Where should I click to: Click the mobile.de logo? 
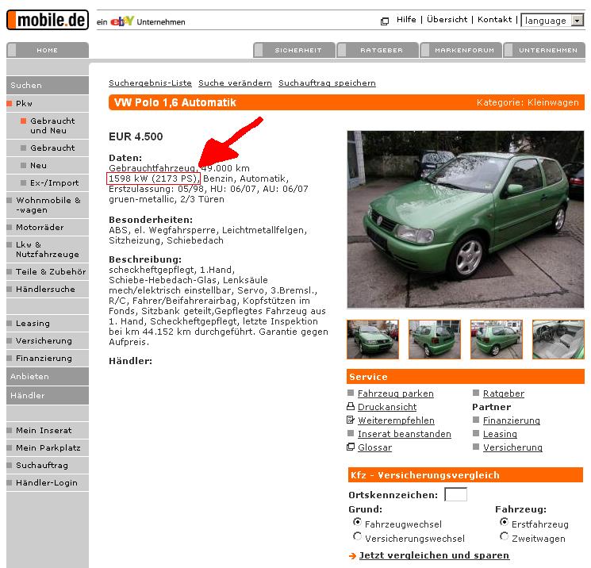click(x=48, y=20)
